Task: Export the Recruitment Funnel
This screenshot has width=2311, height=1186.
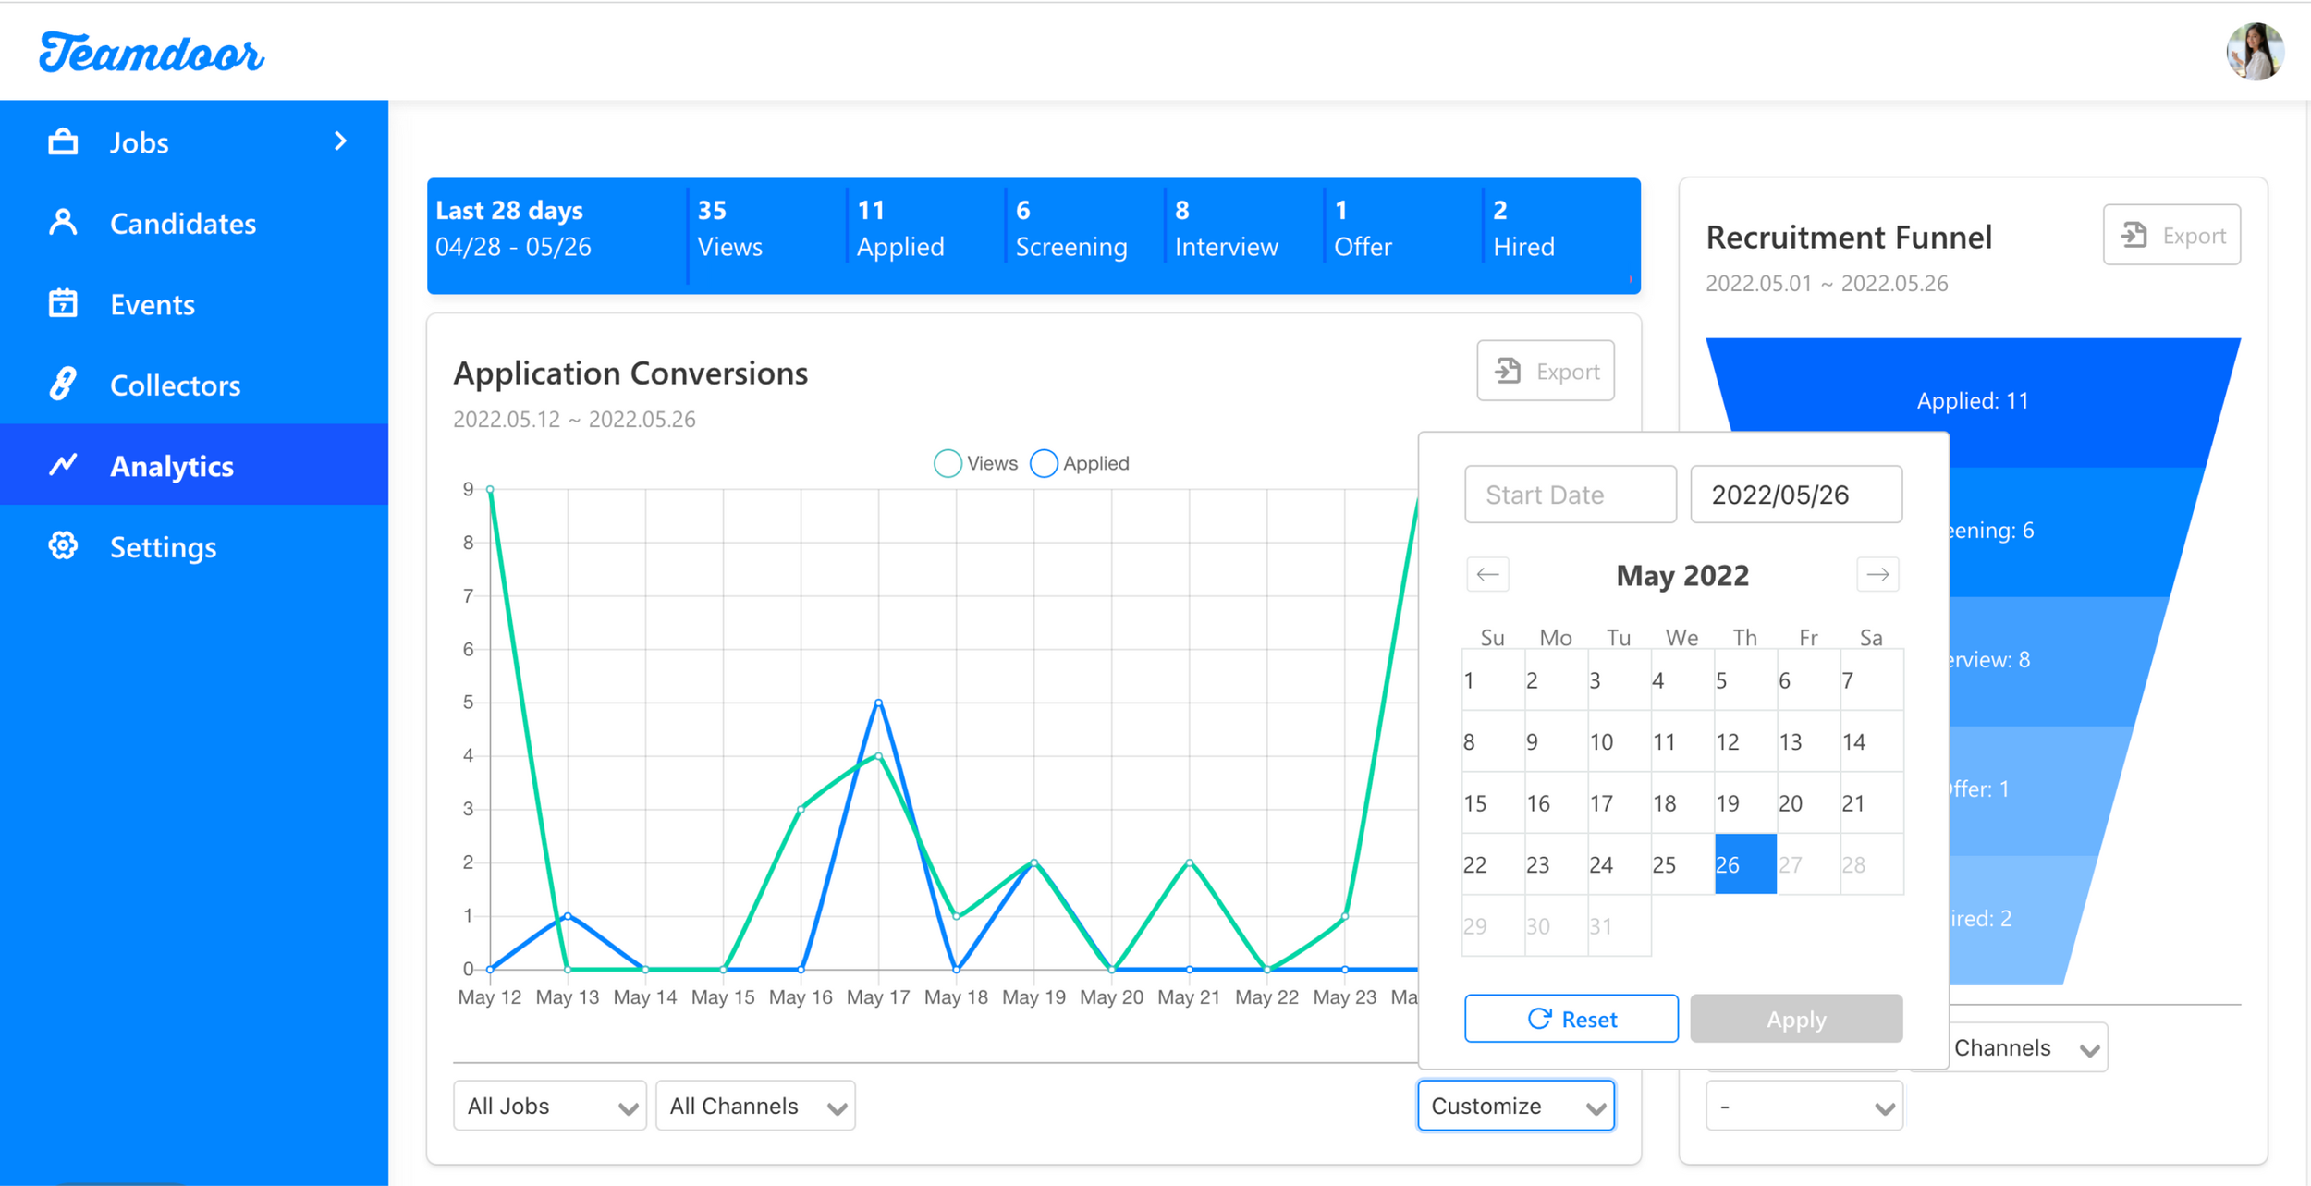Action: [2171, 235]
